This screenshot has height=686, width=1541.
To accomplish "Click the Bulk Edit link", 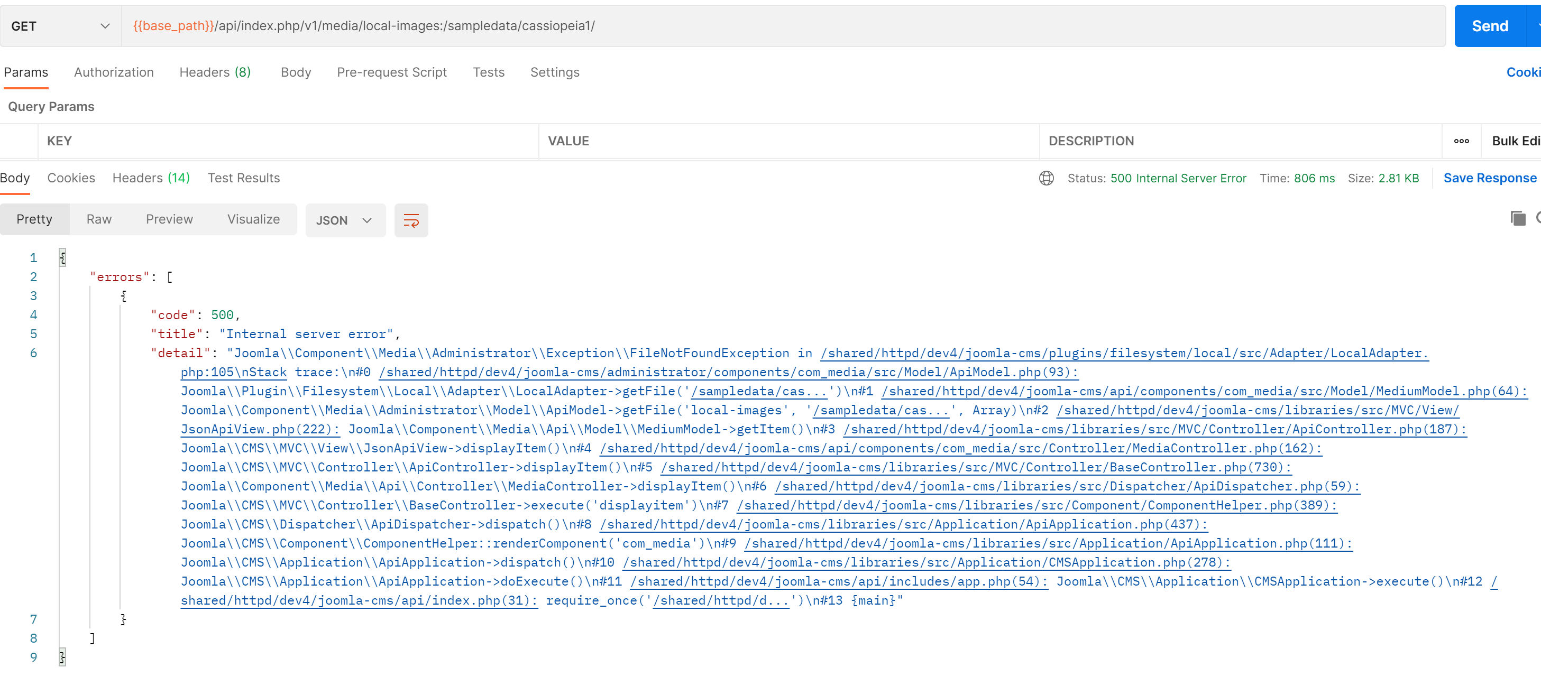I will 1516,141.
